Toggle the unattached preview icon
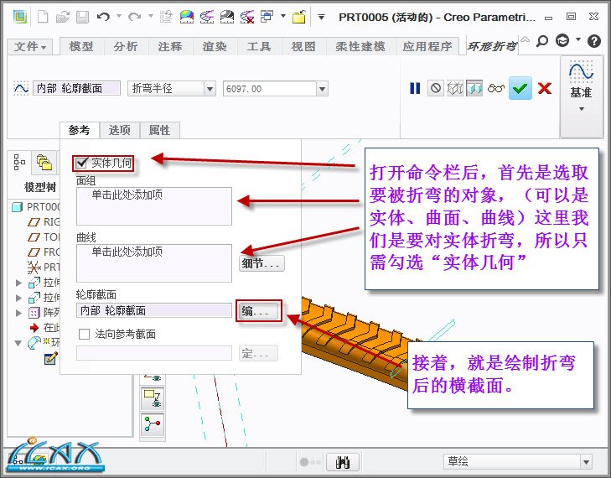 (x=454, y=88)
